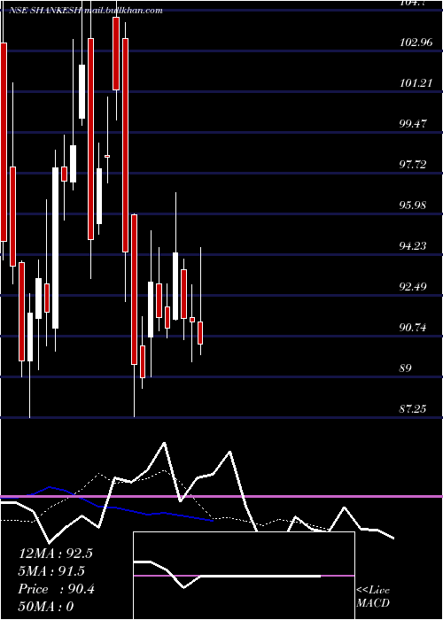Click the 102.96 price axis label

(x=416, y=43)
